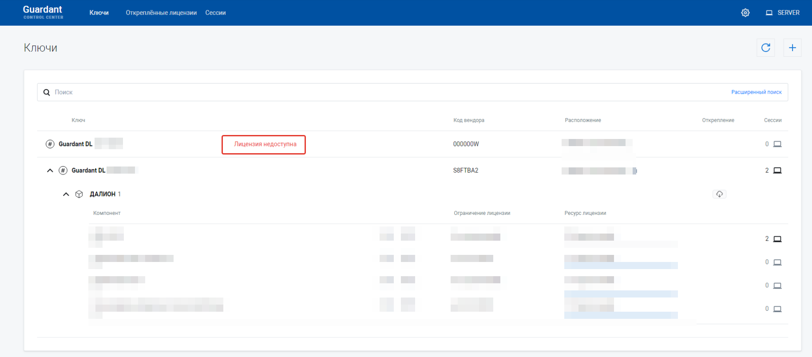Open sessions icon for key 000000W
The image size is (812, 357).
[777, 144]
